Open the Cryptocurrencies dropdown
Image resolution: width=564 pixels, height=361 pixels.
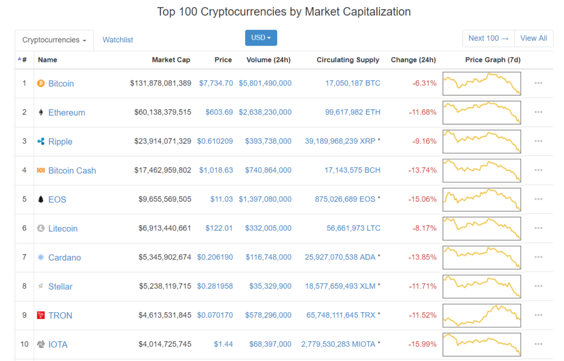click(x=55, y=40)
